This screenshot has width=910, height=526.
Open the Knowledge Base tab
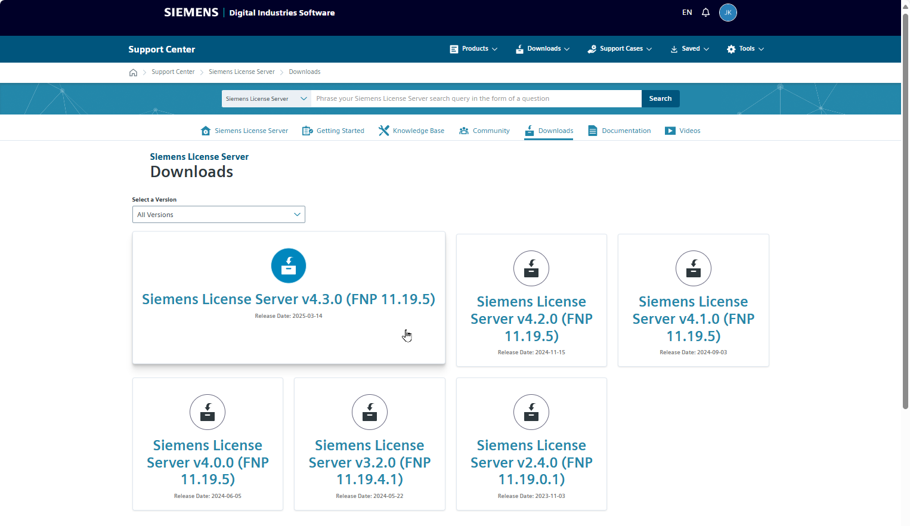(x=411, y=131)
